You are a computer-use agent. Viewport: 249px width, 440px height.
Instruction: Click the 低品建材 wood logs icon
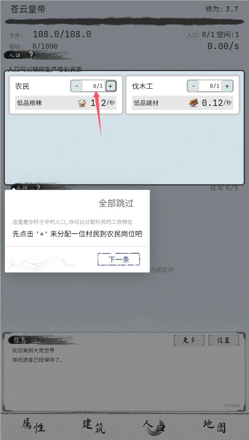click(194, 103)
